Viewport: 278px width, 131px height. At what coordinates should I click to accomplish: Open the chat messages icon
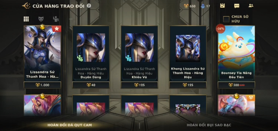click(236, 6)
